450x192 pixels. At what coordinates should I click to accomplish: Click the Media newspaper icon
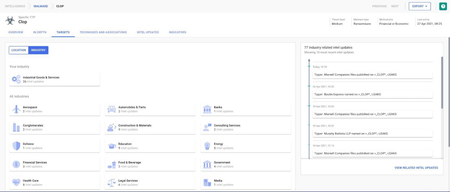point(207,183)
